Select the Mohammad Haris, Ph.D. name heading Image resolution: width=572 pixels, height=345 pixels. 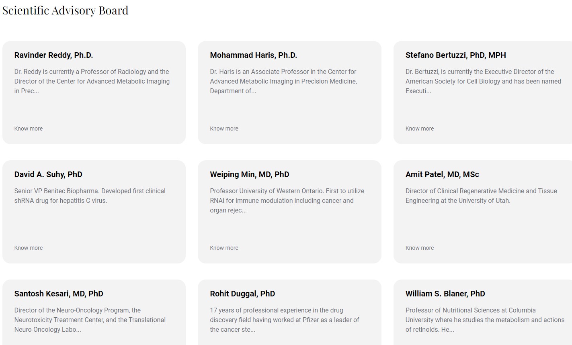pyautogui.click(x=254, y=55)
